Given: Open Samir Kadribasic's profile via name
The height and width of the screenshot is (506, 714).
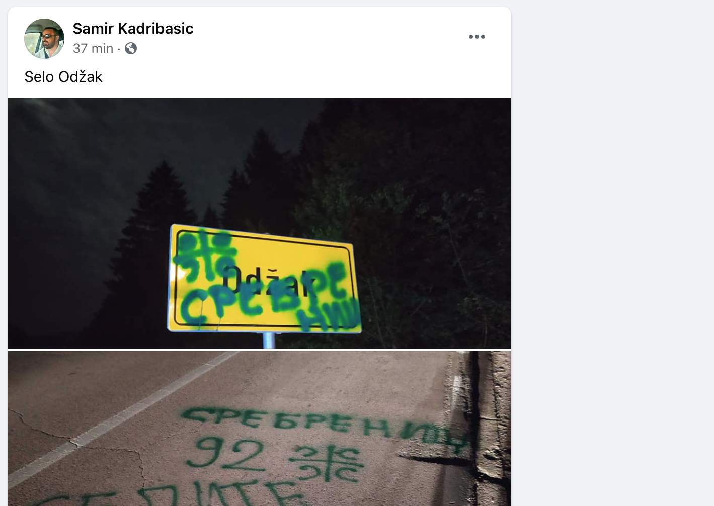Looking at the screenshot, I should tap(133, 29).
